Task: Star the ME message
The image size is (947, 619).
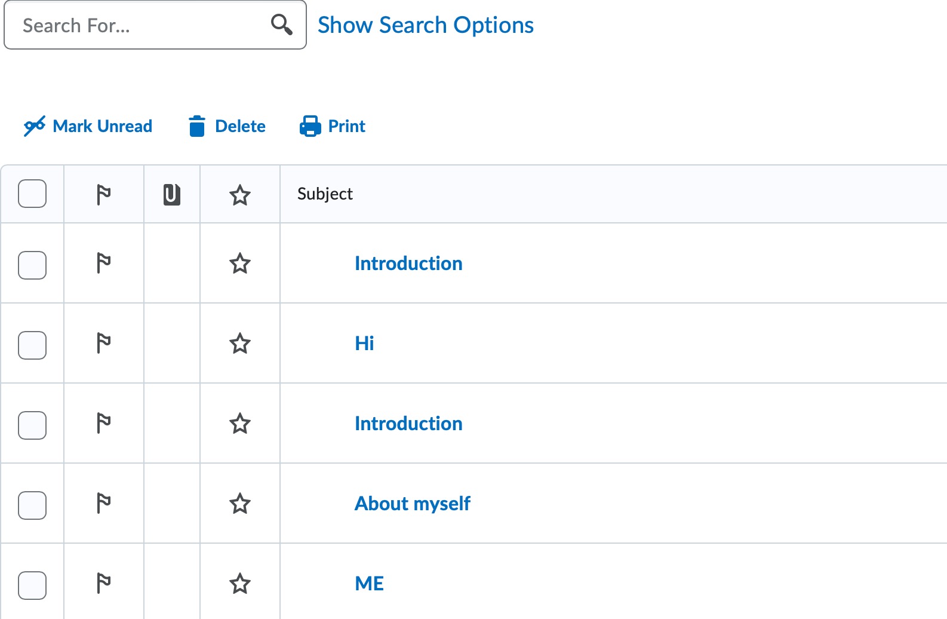Action: [x=240, y=583]
